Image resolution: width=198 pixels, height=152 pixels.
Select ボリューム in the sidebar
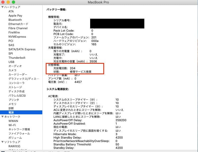15,138
